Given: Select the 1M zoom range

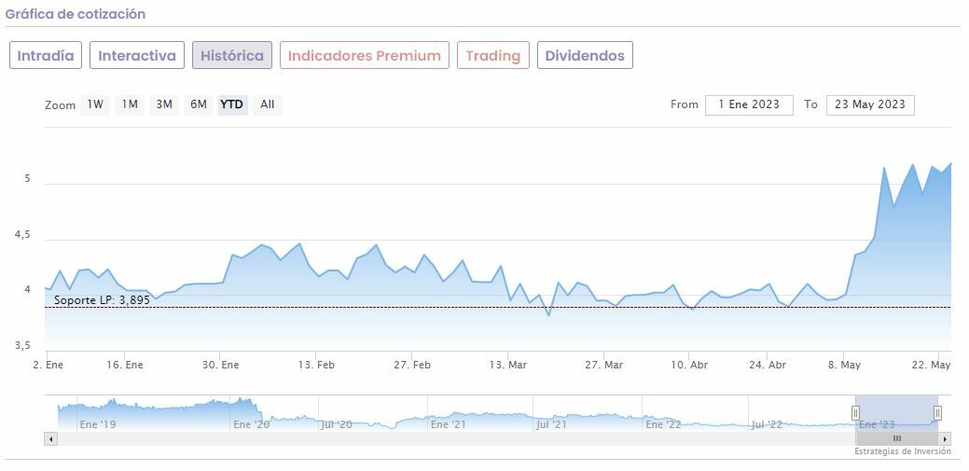Looking at the screenshot, I should [130, 104].
